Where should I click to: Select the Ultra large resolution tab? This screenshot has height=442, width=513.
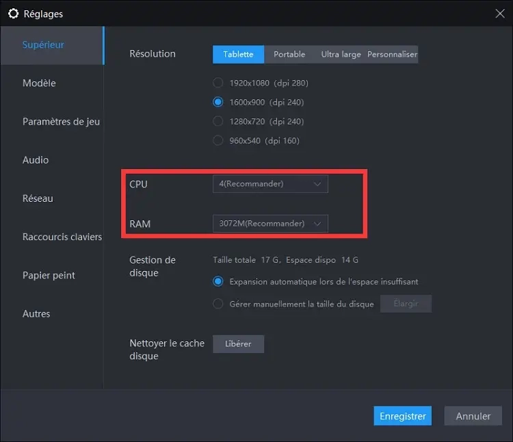coord(341,54)
